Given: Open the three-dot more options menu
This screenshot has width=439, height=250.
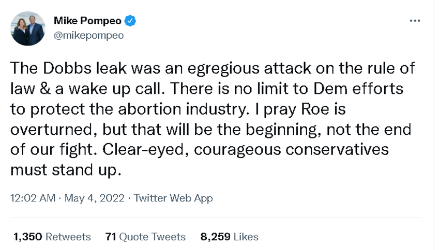Looking at the screenshot, I should [x=415, y=21].
